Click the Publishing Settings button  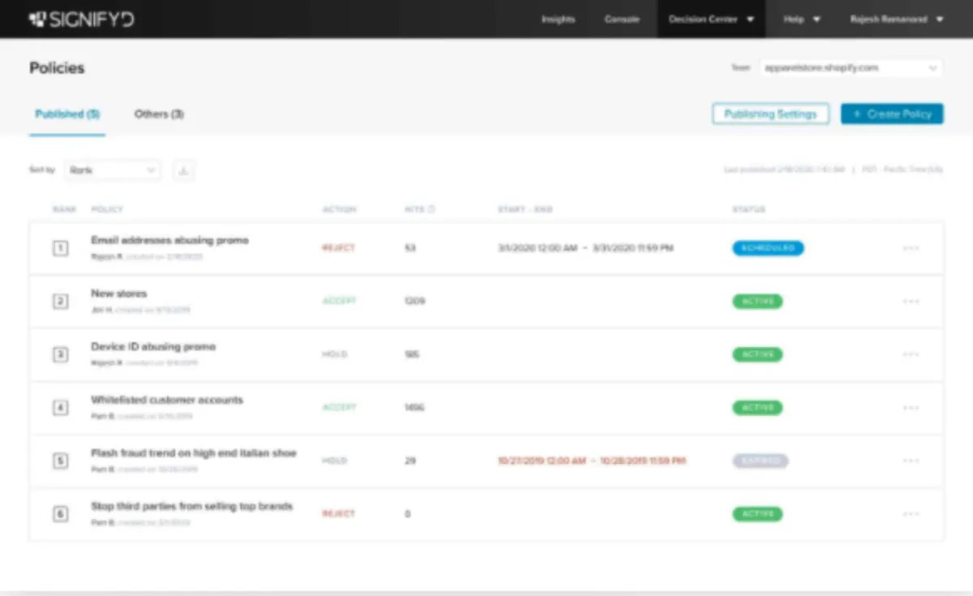(770, 114)
